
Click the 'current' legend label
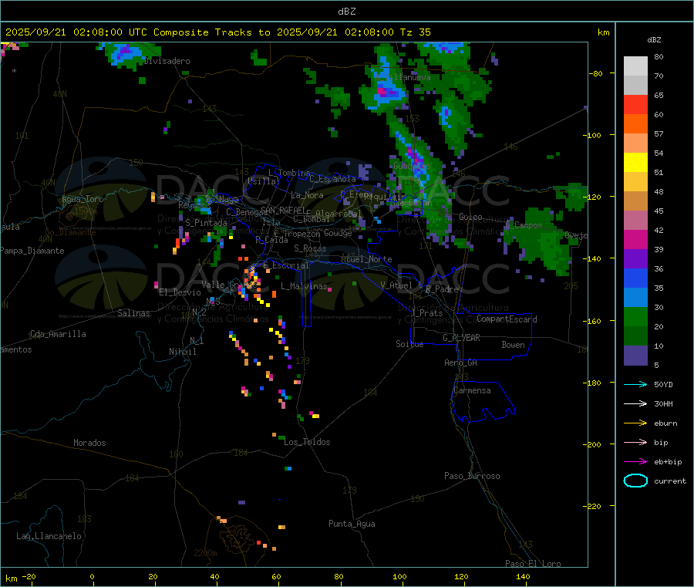click(x=670, y=481)
